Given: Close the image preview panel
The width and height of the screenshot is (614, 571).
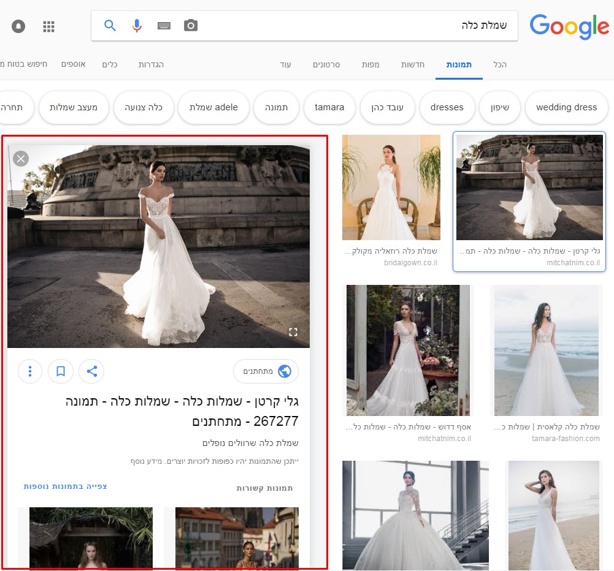Looking at the screenshot, I should coord(21,159).
